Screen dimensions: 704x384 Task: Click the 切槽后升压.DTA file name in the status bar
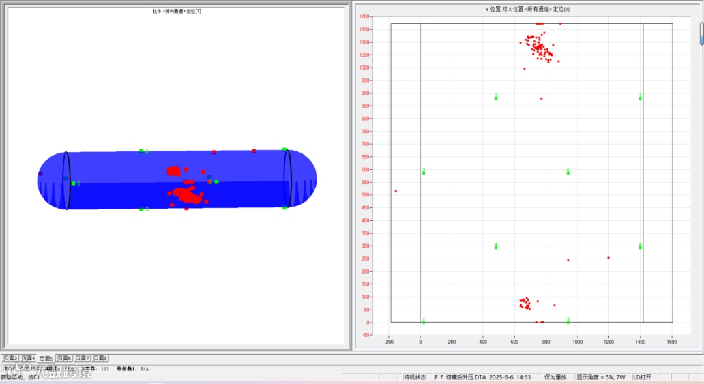pos(466,377)
